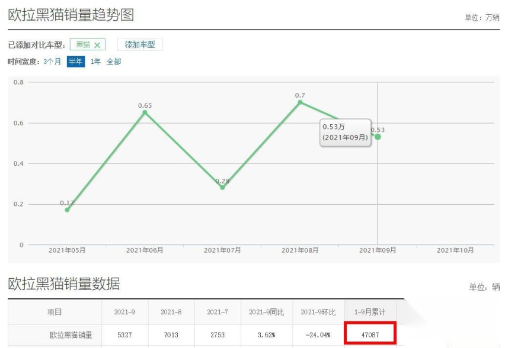
Task: Click the 2021年06月 axis label
Action: click(x=145, y=250)
